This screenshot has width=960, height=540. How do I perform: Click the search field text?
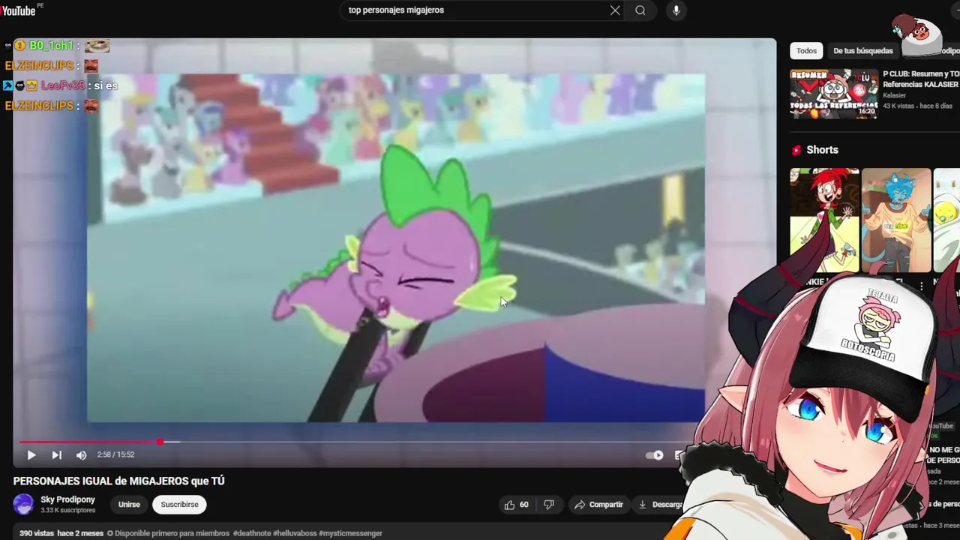click(396, 10)
